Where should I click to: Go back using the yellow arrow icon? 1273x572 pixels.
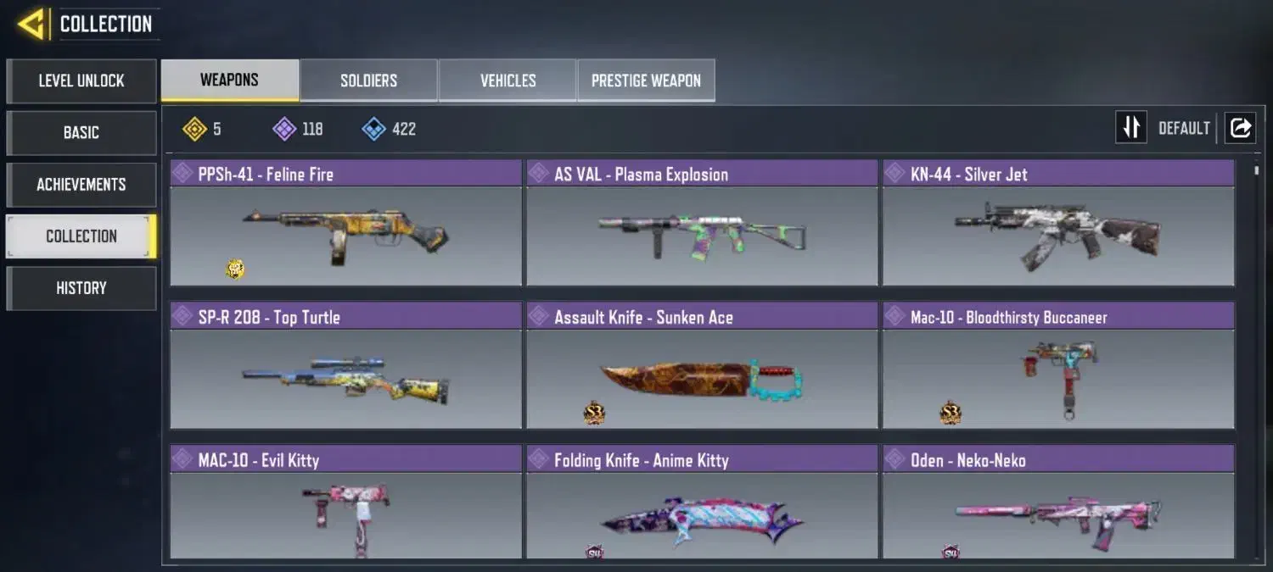coord(31,24)
